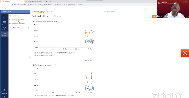The height and width of the screenshot is (98, 189).
Task: Click the browser address bar URL
Action: click(53, 5)
